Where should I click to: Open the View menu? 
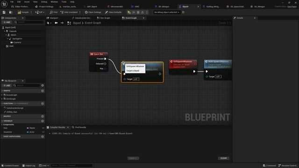pos(36,2)
